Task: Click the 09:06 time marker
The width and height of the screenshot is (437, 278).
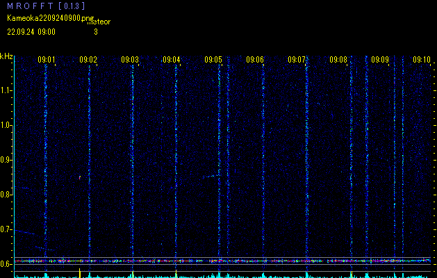Action: (255, 60)
